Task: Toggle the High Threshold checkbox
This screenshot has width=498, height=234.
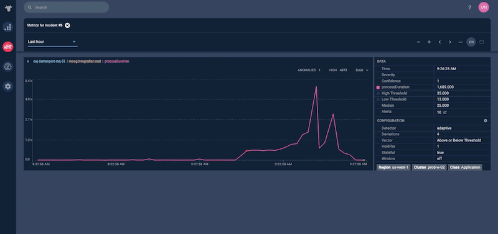Action: click(x=378, y=93)
